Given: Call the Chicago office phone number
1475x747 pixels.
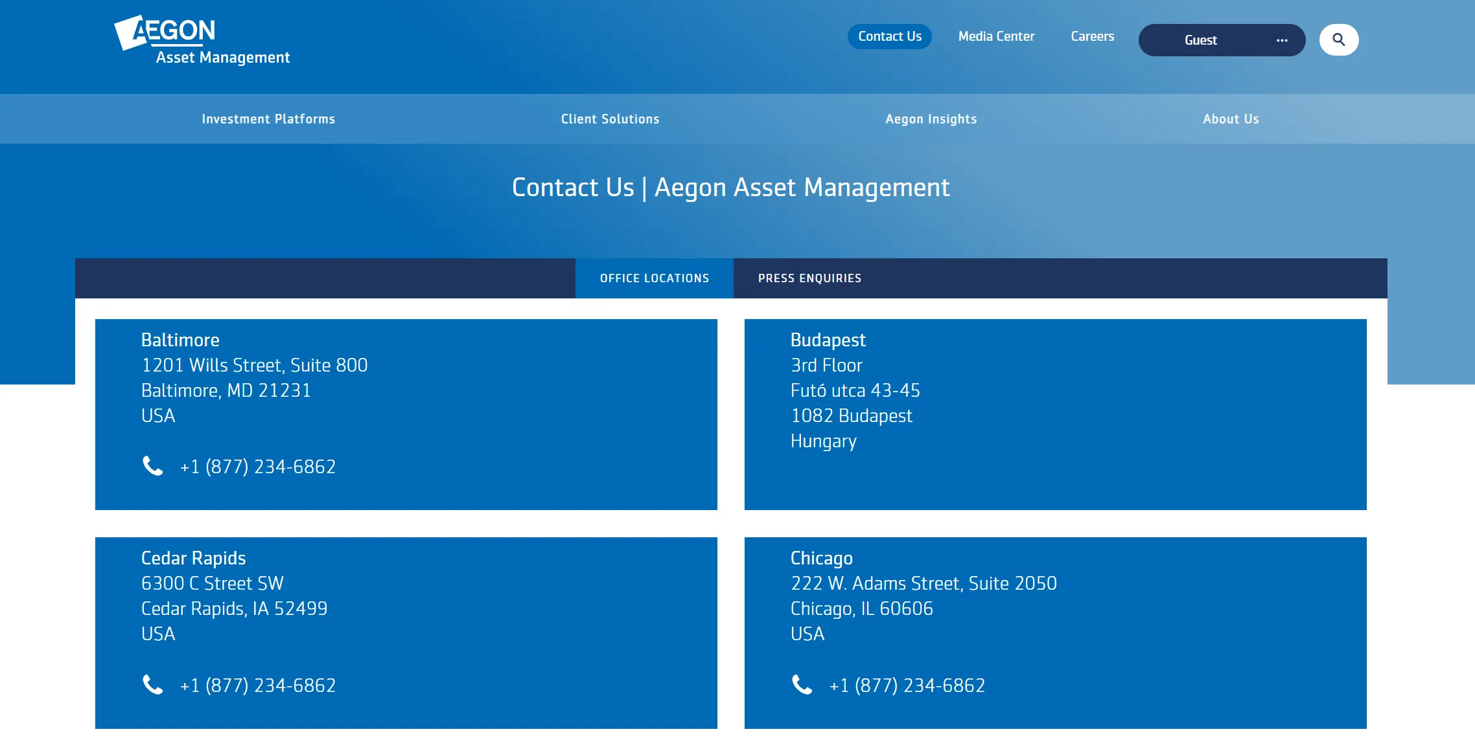Looking at the screenshot, I should tap(907, 686).
